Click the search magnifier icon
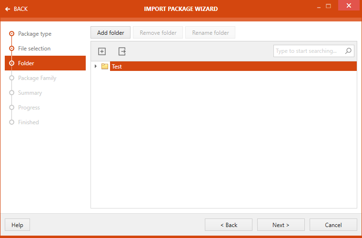This screenshot has width=362, height=238. pyautogui.click(x=348, y=51)
